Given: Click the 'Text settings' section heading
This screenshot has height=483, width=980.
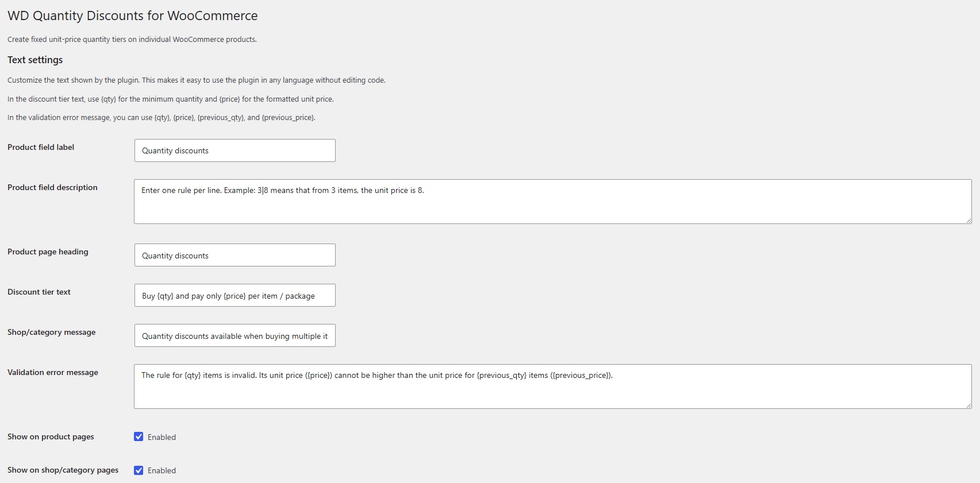Looking at the screenshot, I should pos(35,60).
